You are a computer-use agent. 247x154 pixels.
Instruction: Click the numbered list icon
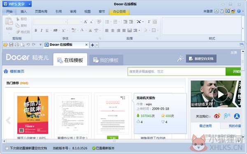[115, 22]
